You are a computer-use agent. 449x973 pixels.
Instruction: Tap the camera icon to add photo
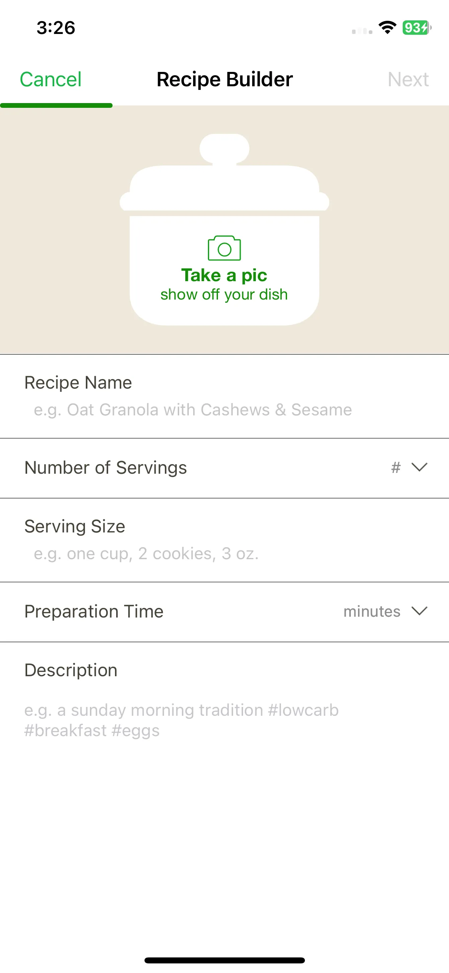[224, 248]
